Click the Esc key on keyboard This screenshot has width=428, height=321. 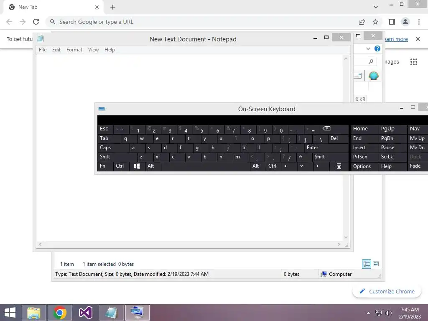pyautogui.click(x=105, y=129)
